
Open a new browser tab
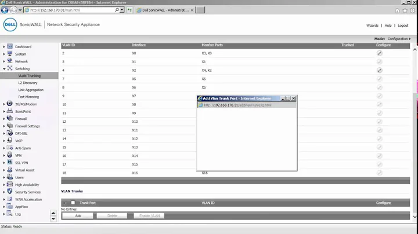[200, 10]
